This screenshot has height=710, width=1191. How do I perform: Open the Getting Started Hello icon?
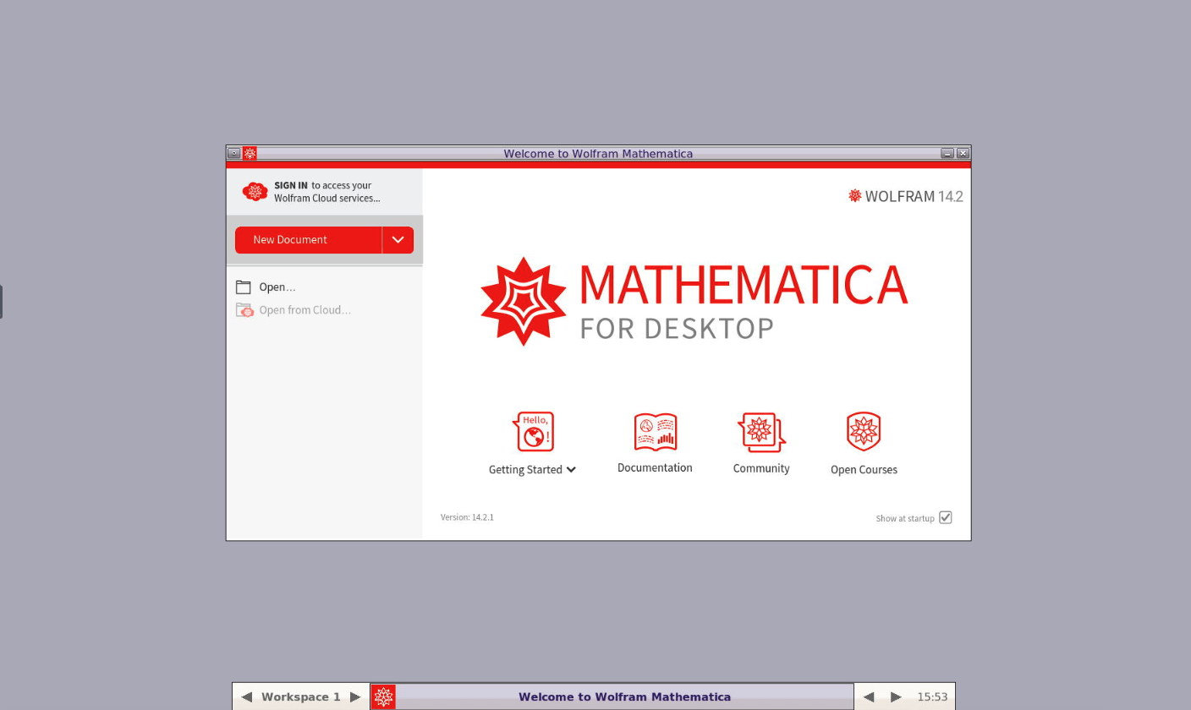(x=533, y=432)
